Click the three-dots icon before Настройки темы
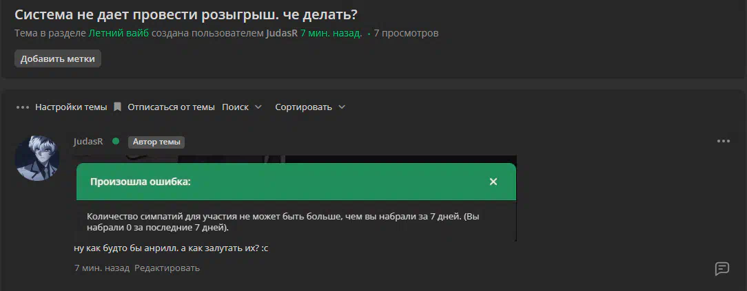 [23, 107]
